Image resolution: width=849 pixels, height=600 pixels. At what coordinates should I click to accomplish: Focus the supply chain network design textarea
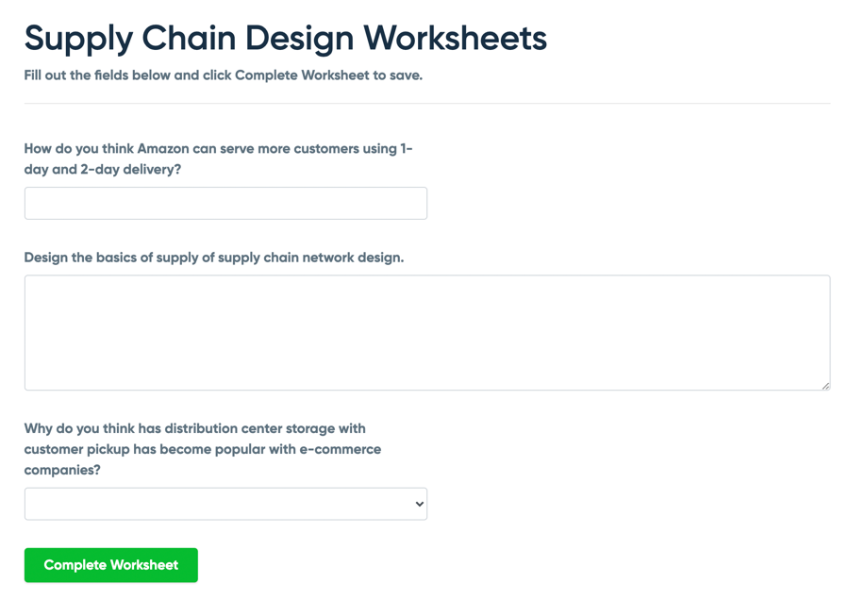[x=426, y=332]
